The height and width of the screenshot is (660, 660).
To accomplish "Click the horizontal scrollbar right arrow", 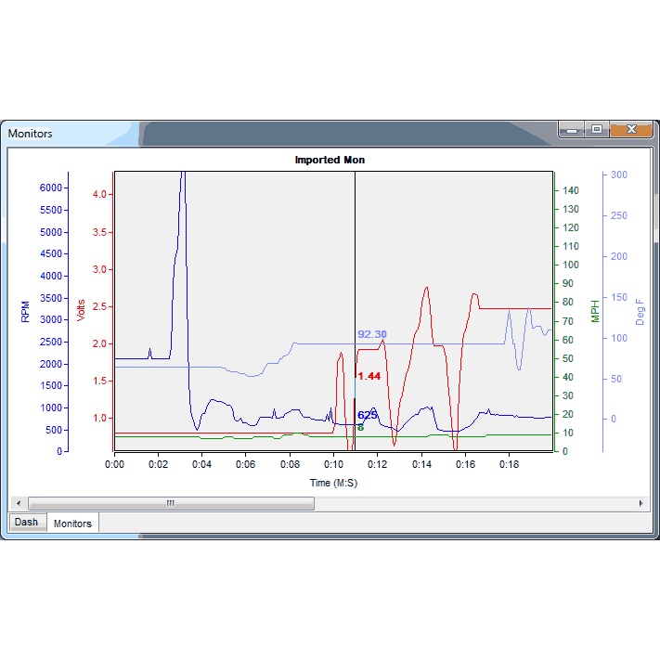I will tap(640, 503).
